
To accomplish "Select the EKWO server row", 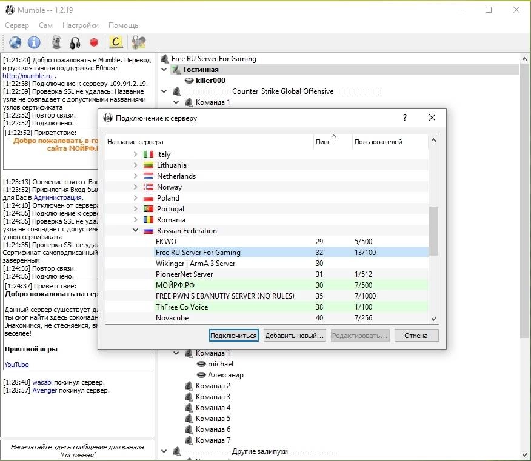I will click(267, 242).
